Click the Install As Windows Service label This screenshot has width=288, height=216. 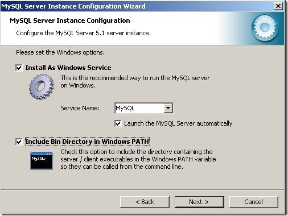[68, 68]
